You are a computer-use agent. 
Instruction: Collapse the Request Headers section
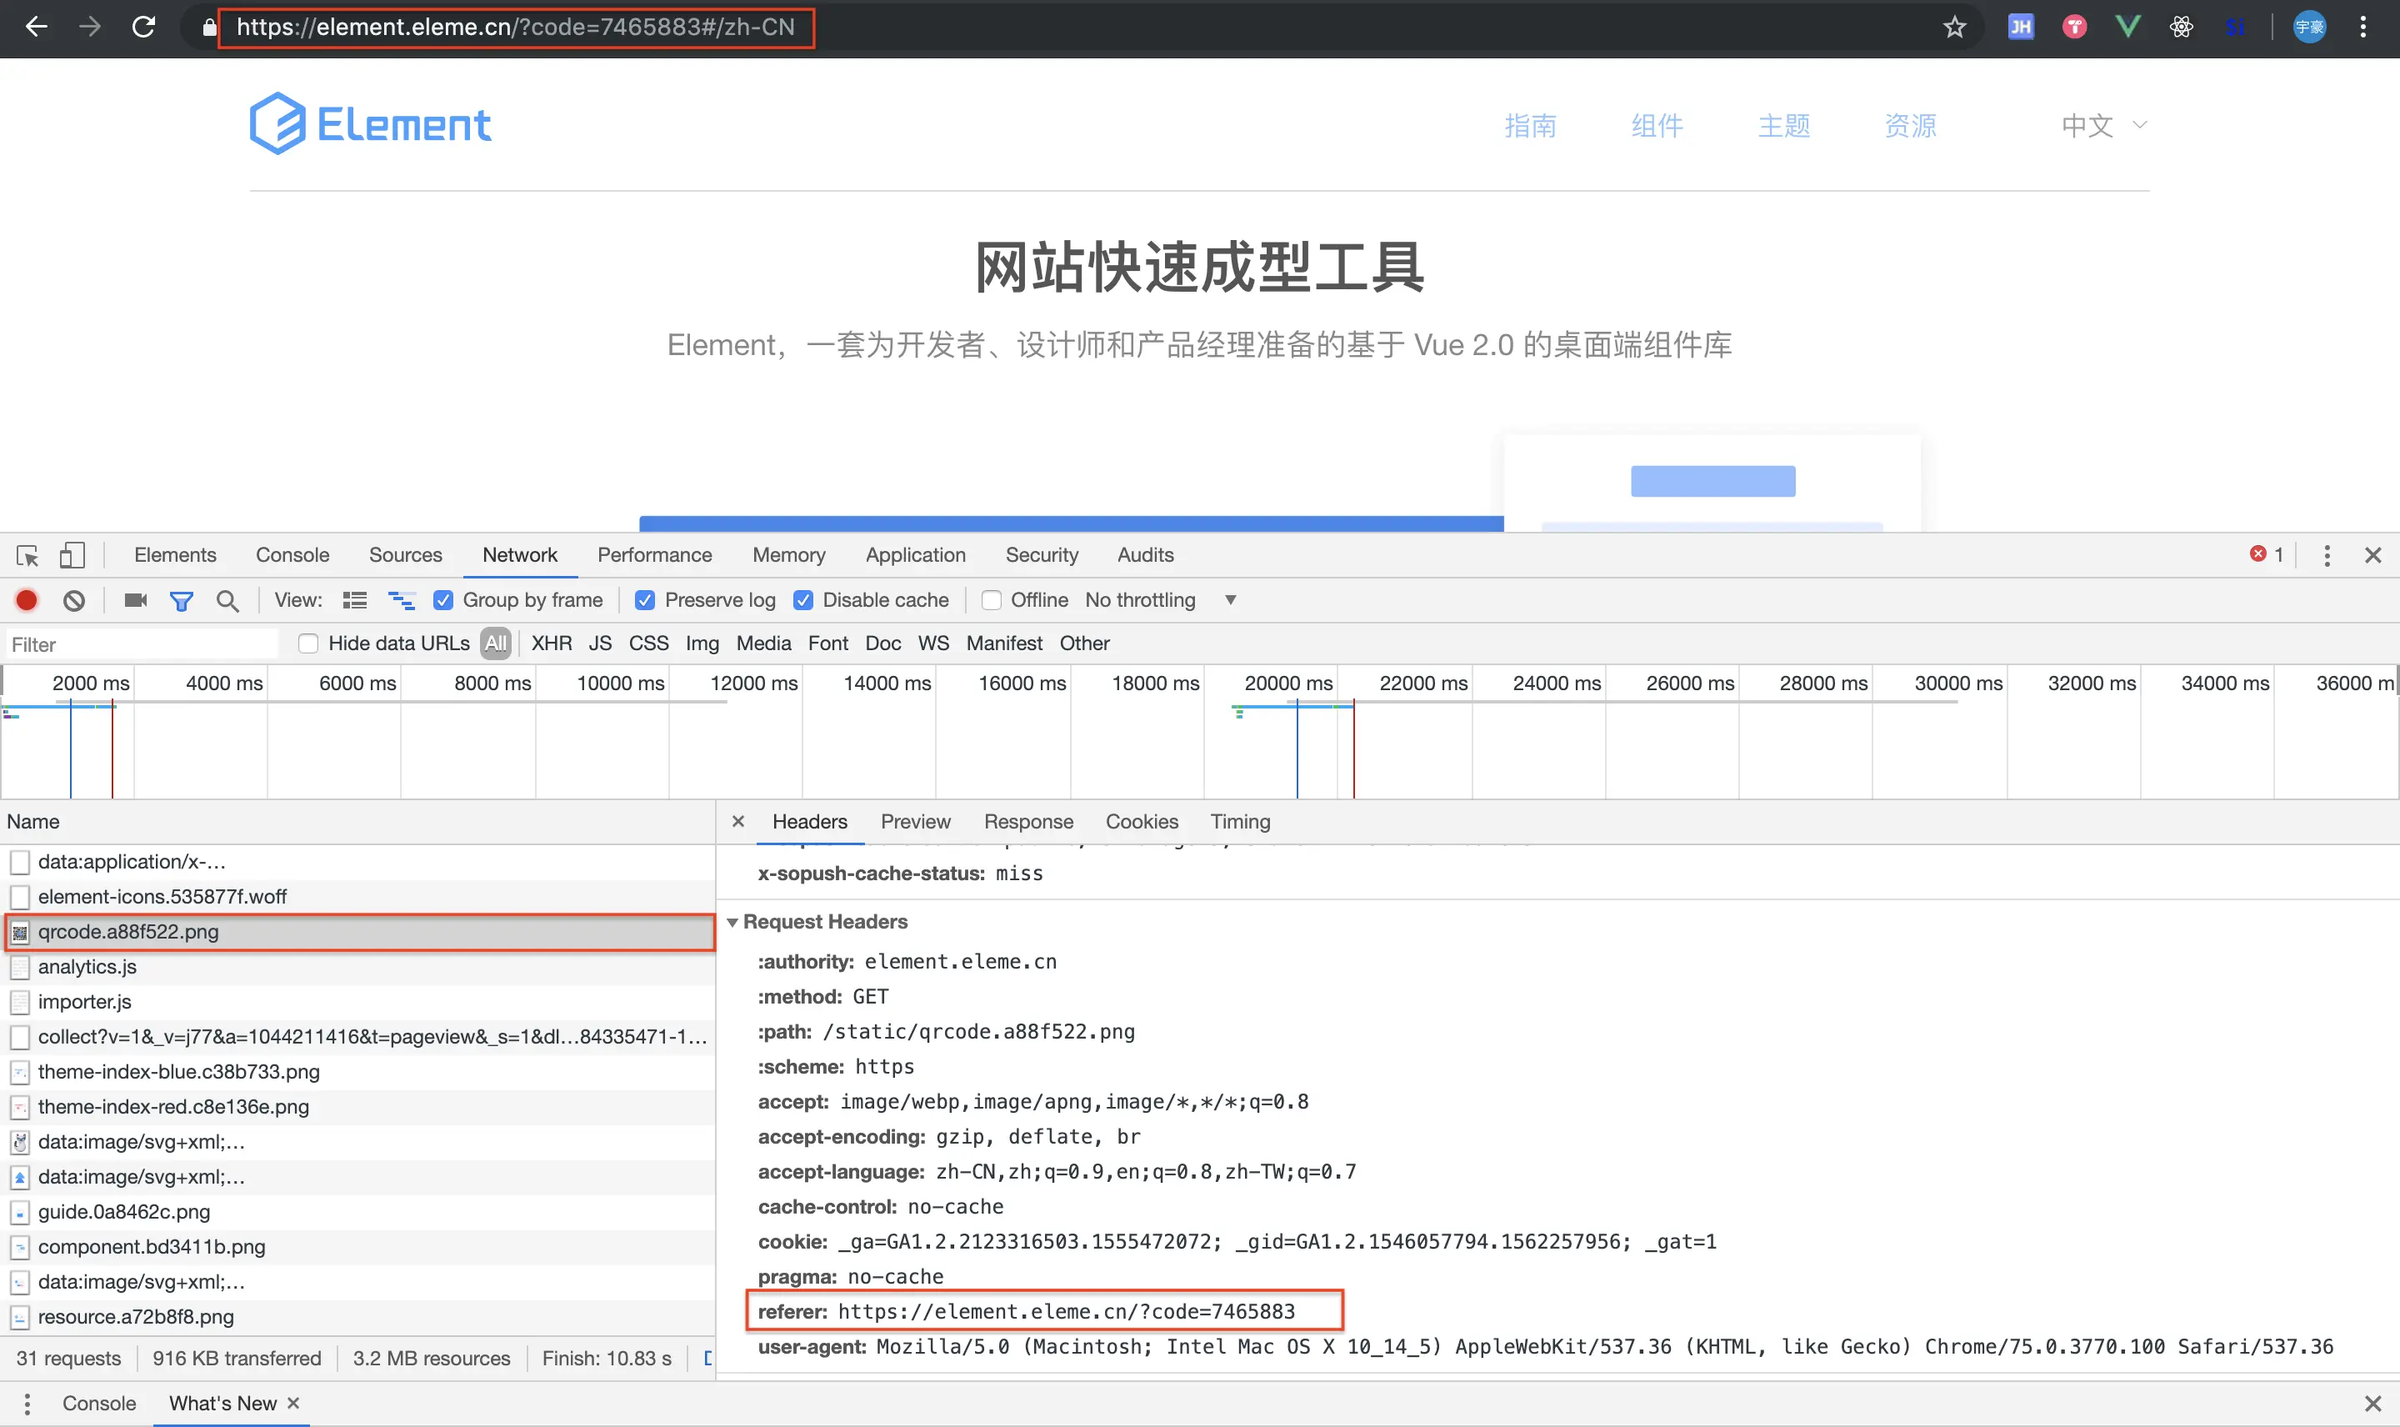click(732, 921)
